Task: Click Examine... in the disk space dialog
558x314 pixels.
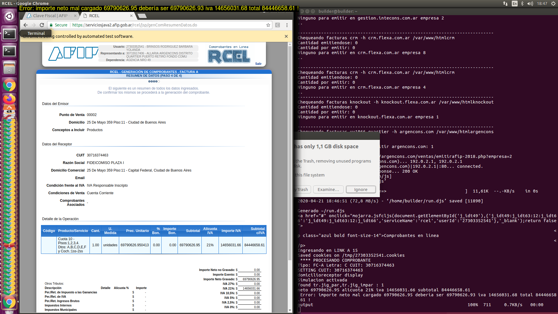Action: pos(328,190)
